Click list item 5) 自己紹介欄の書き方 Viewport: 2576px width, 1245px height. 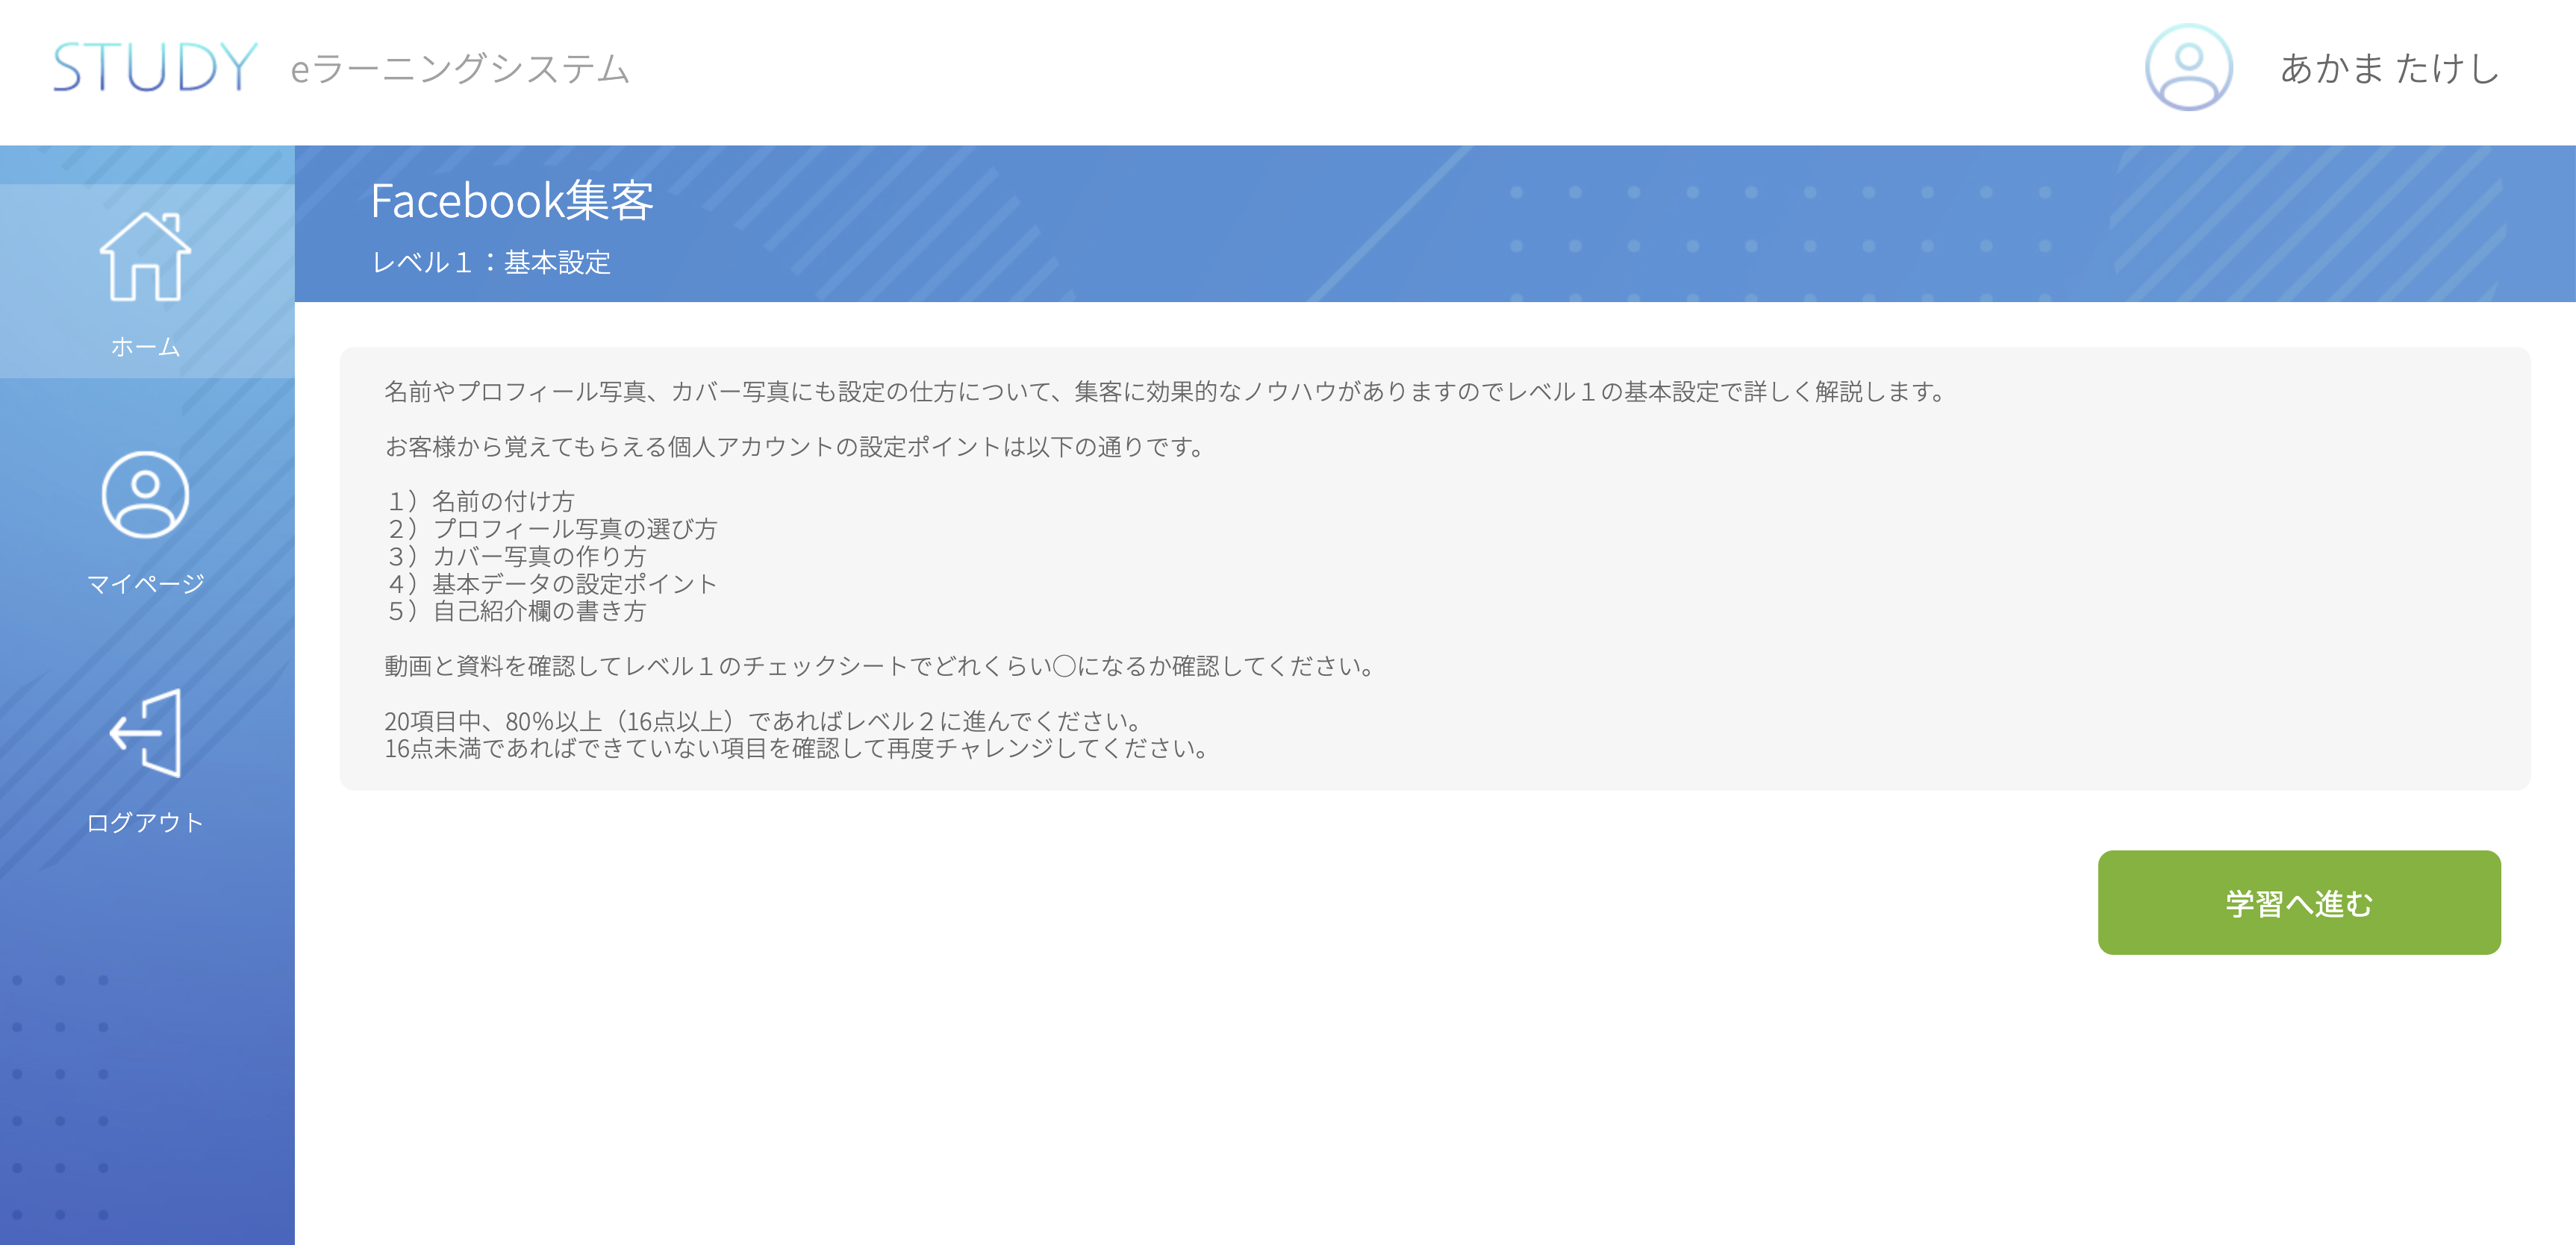(x=517, y=610)
